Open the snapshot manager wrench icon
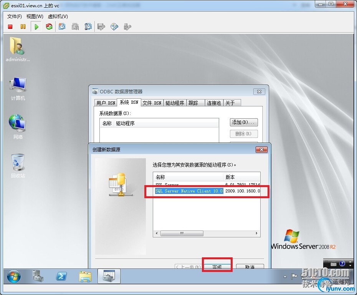The width and height of the screenshot is (357, 295). click(88, 27)
